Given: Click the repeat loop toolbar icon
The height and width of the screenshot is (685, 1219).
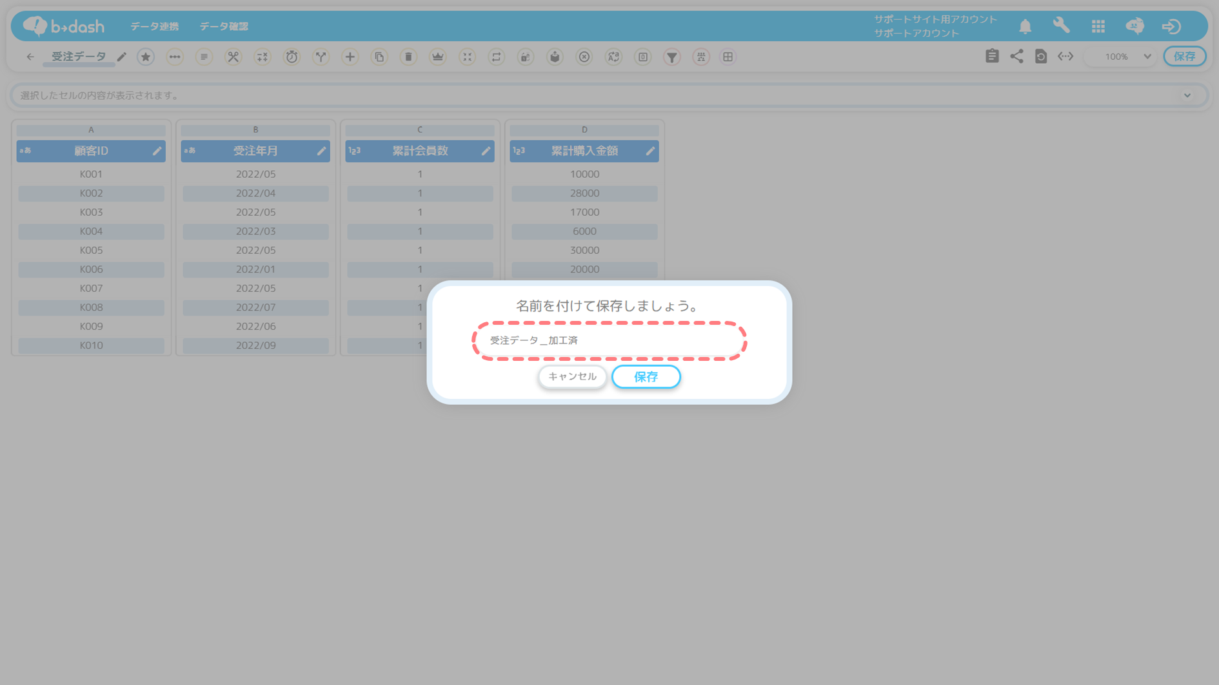Looking at the screenshot, I should [x=496, y=57].
